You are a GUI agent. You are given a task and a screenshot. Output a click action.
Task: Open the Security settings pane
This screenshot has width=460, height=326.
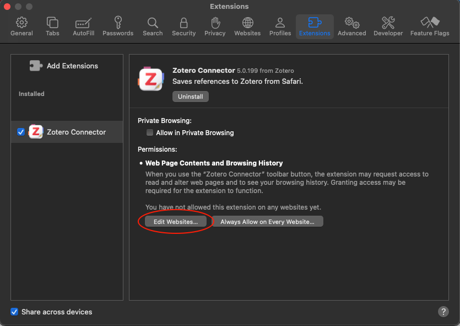coord(183,26)
